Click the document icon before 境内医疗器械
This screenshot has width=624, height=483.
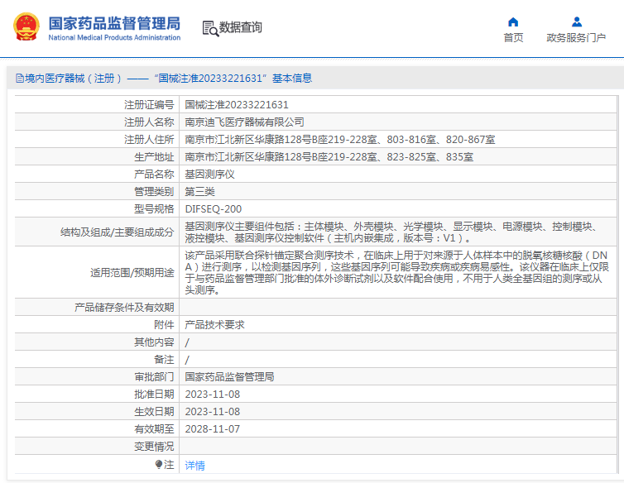20,79
